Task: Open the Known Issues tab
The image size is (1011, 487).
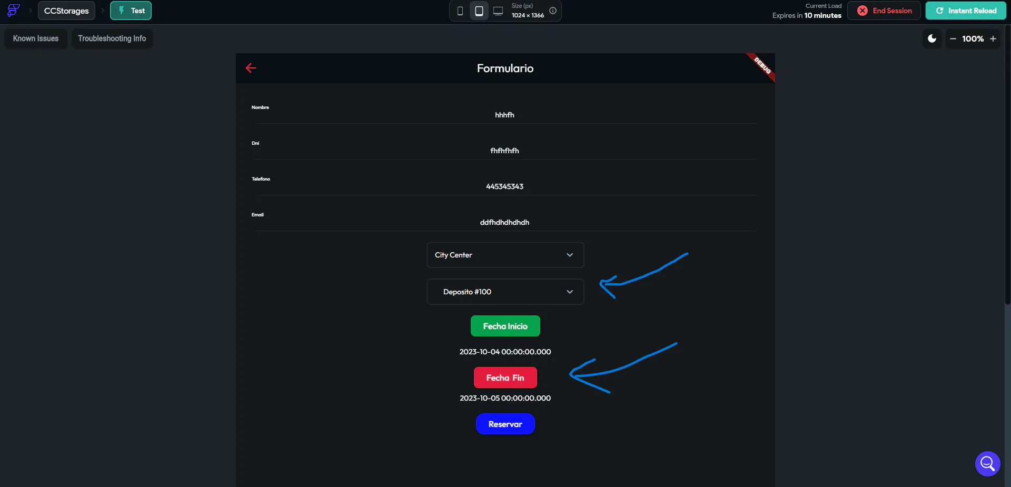Action: pyautogui.click(x=36, y=38)
